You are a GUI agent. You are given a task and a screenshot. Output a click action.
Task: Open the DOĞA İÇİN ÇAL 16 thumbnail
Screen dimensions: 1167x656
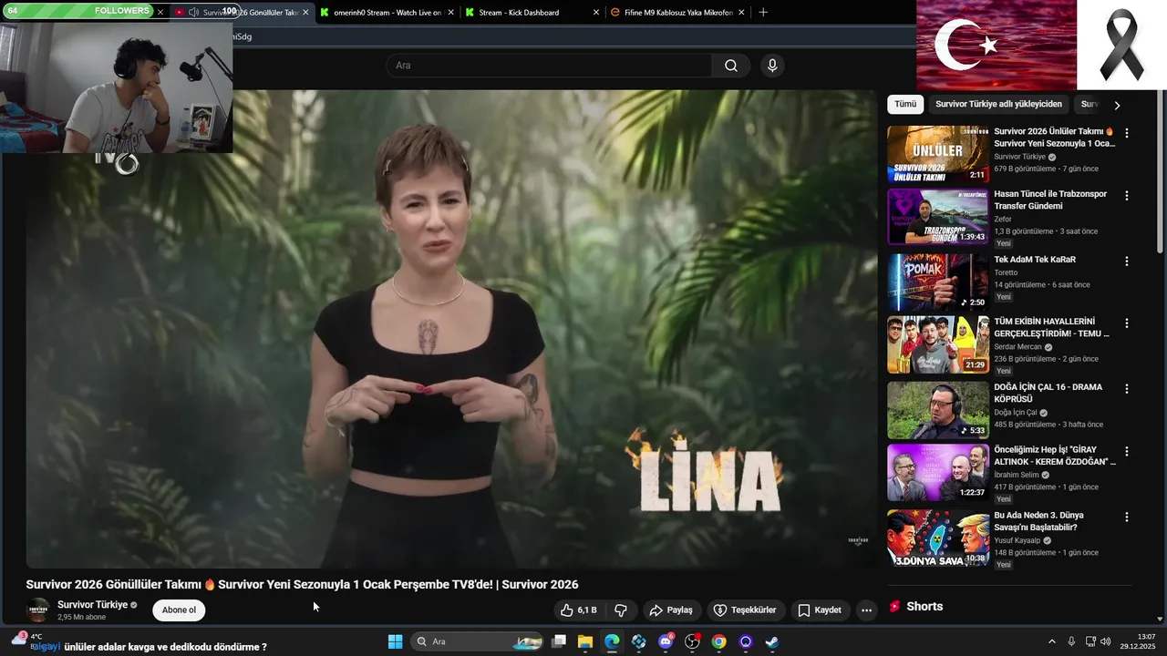click(937, 410)
